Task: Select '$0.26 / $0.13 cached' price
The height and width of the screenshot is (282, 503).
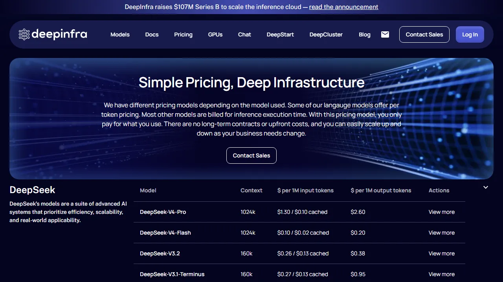Action: point(303,253)
